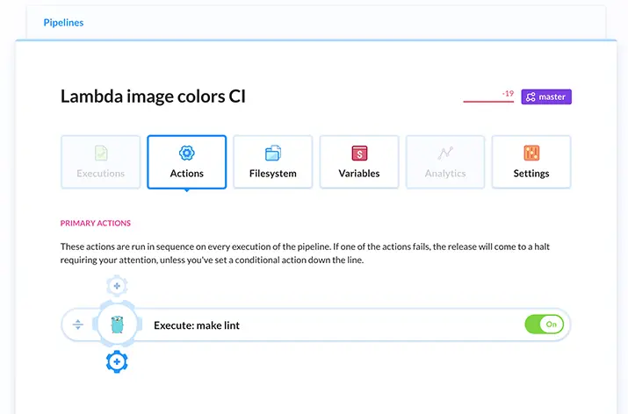The width and height of the screenshot is (628, 414).
Task: Click the Executions document icon
Action: click(x=101, y=153)
